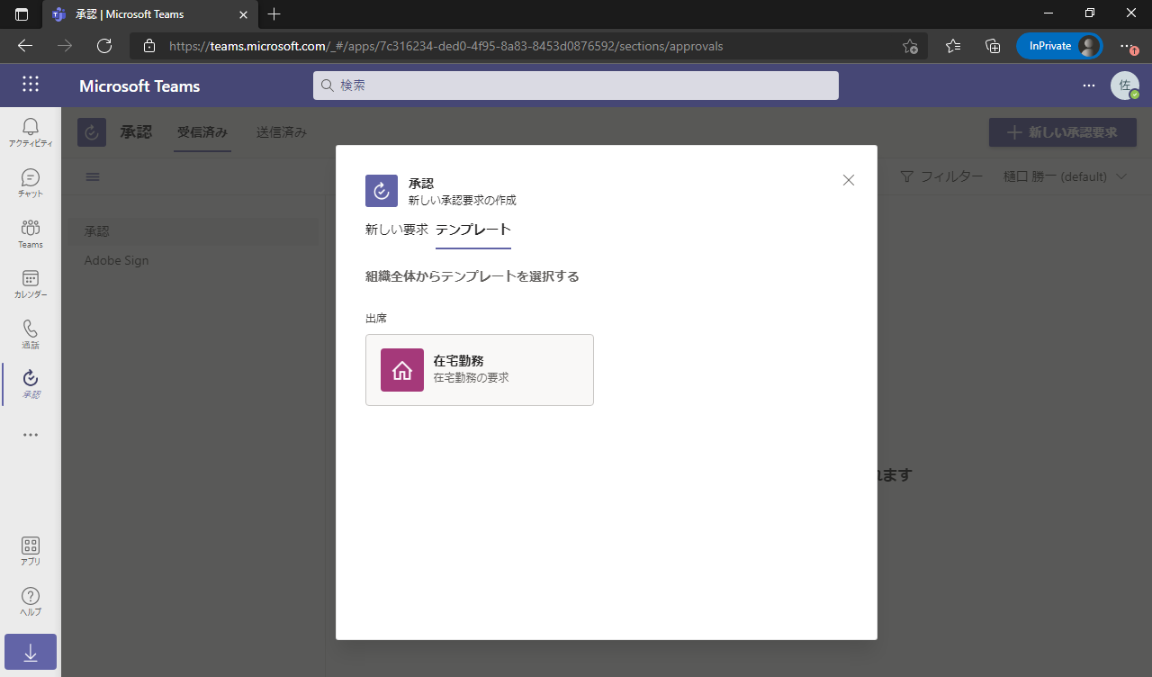
Task: Toggle the hamburger menu in Approvals pane
Action: 93,176
